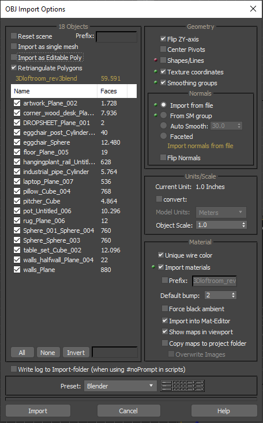Uncheck pitcher_Cube object
Image resolution: width=263 pixels, height=423 pixels.
(x=17, y=201)
